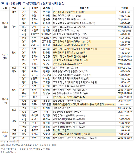Click the phone number '031)838-0050'
The height and width of the screenshot is (155, 134).
point(125,138)
